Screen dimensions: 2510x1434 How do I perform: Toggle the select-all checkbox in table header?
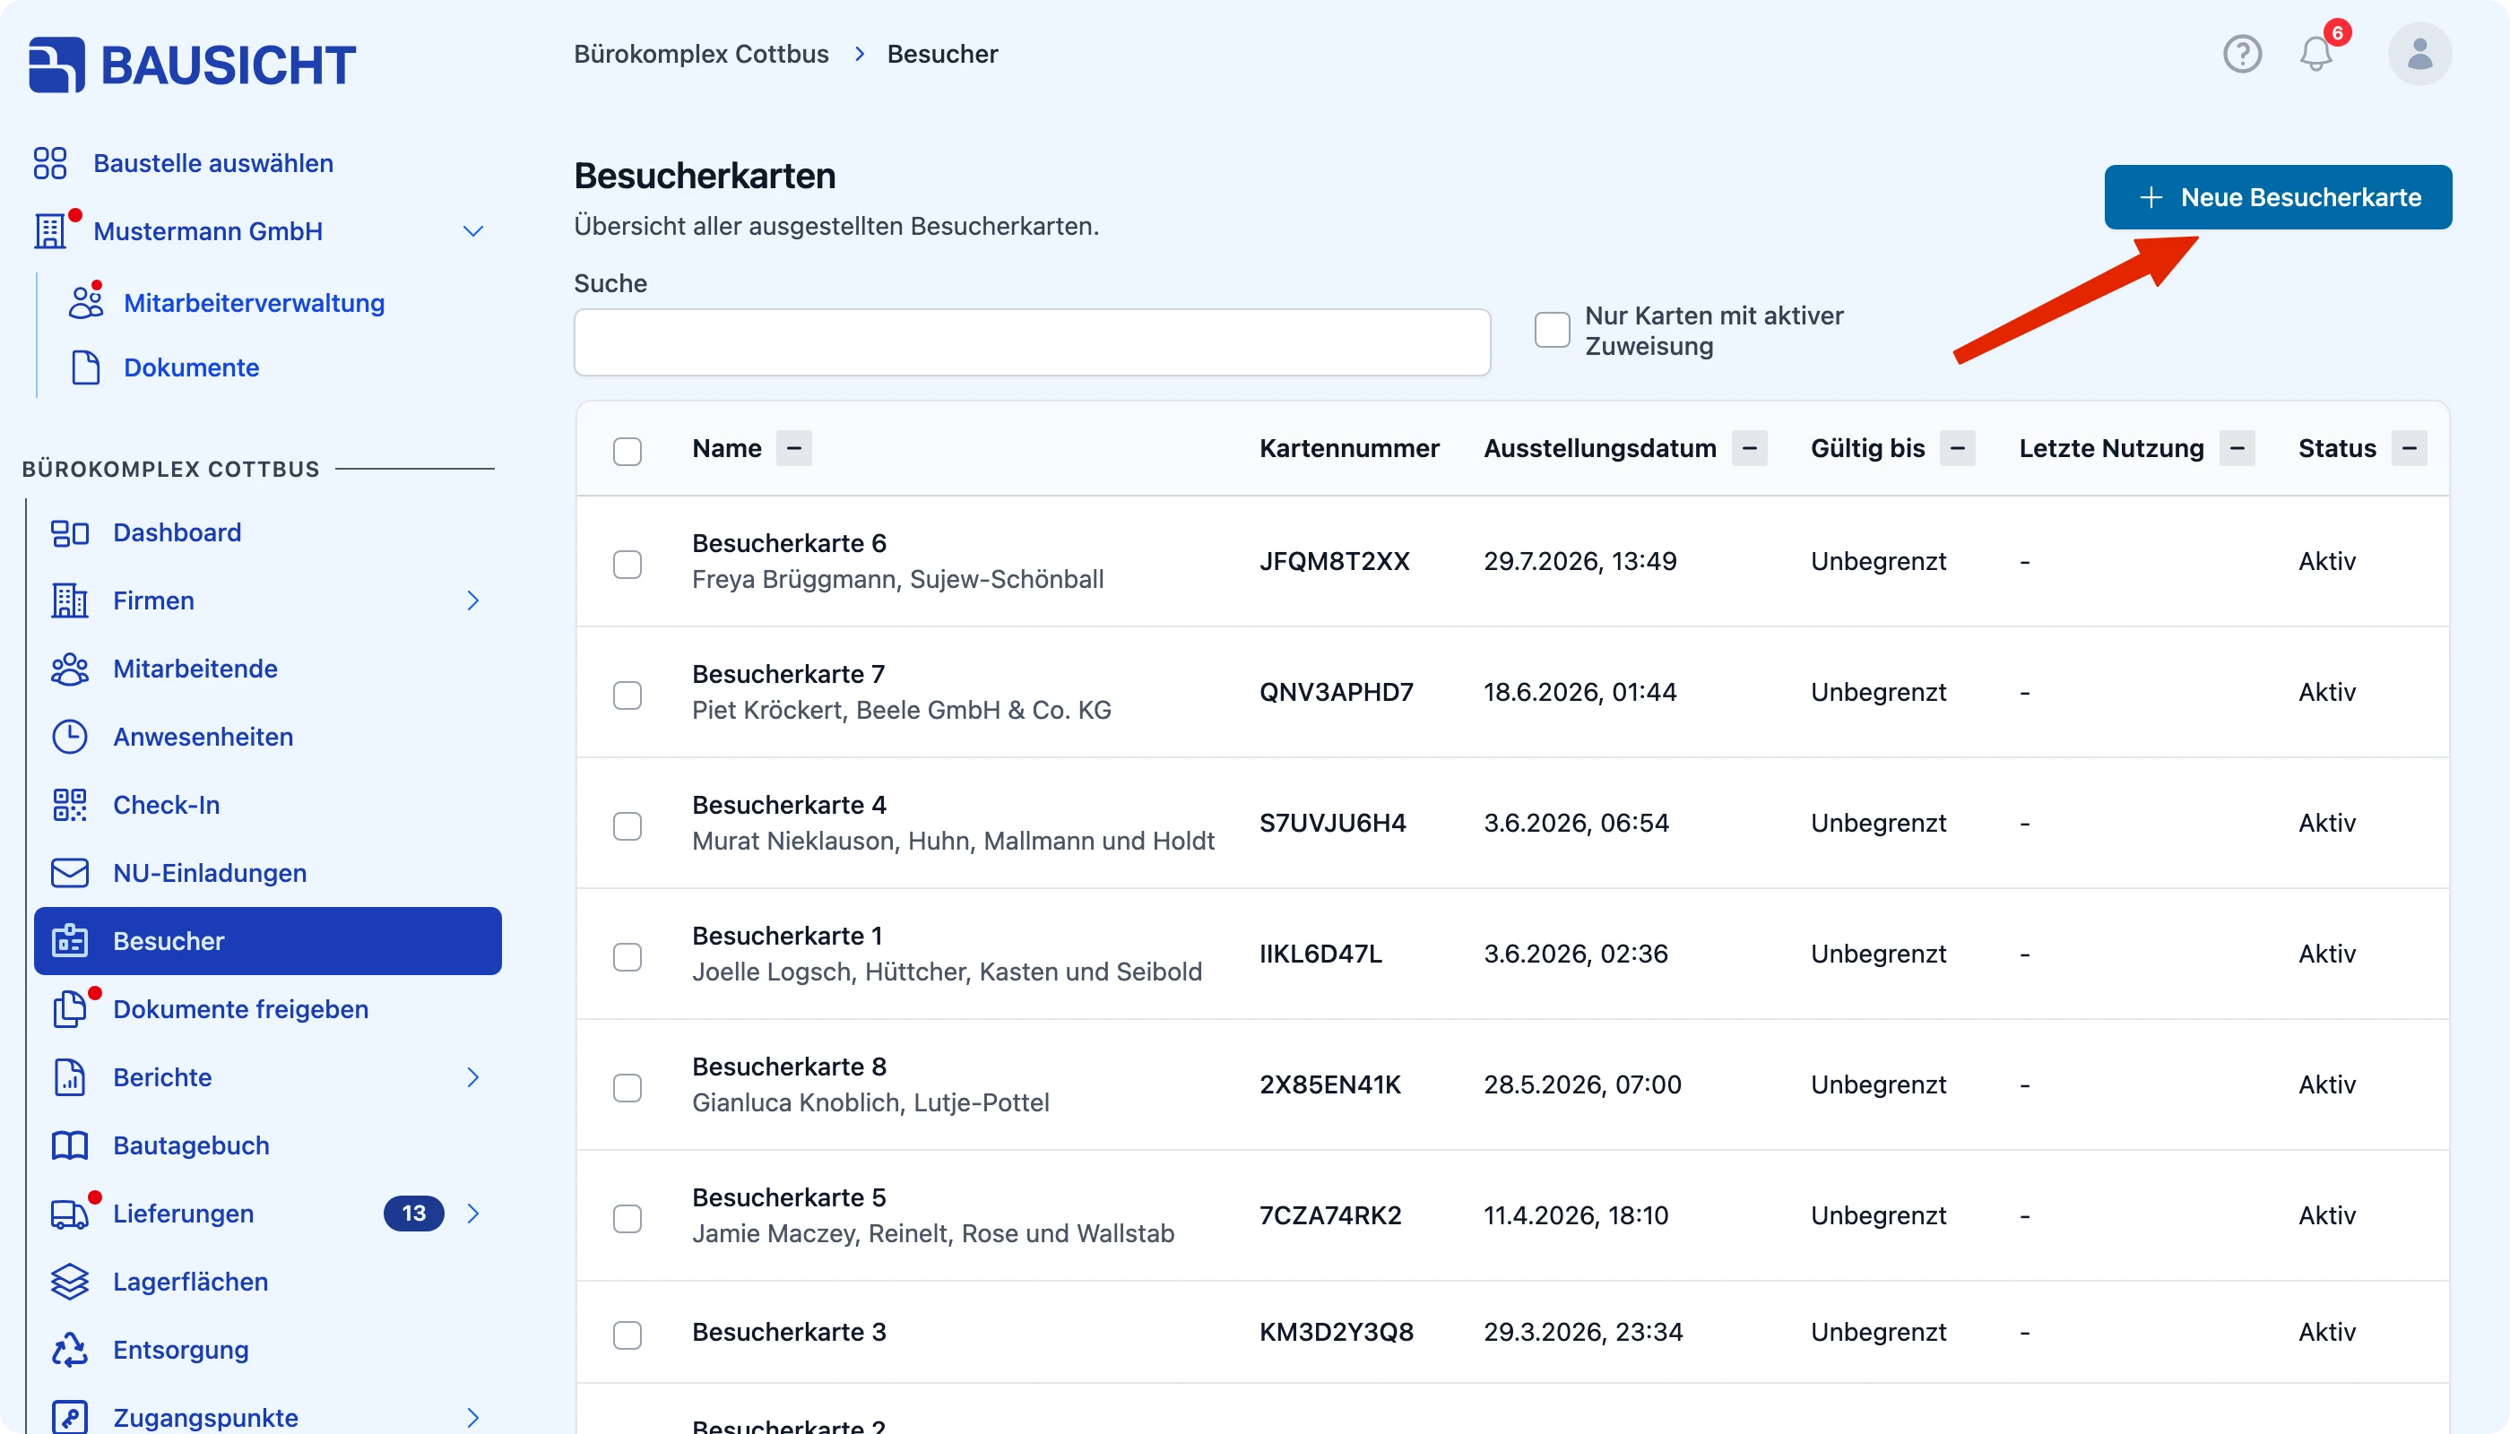(627, 451)
